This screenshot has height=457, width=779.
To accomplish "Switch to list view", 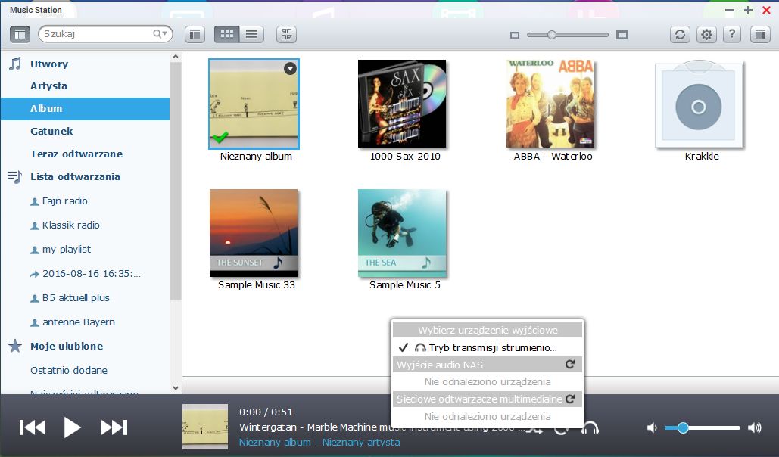I will pyautogui.click(x=251, y=34).
